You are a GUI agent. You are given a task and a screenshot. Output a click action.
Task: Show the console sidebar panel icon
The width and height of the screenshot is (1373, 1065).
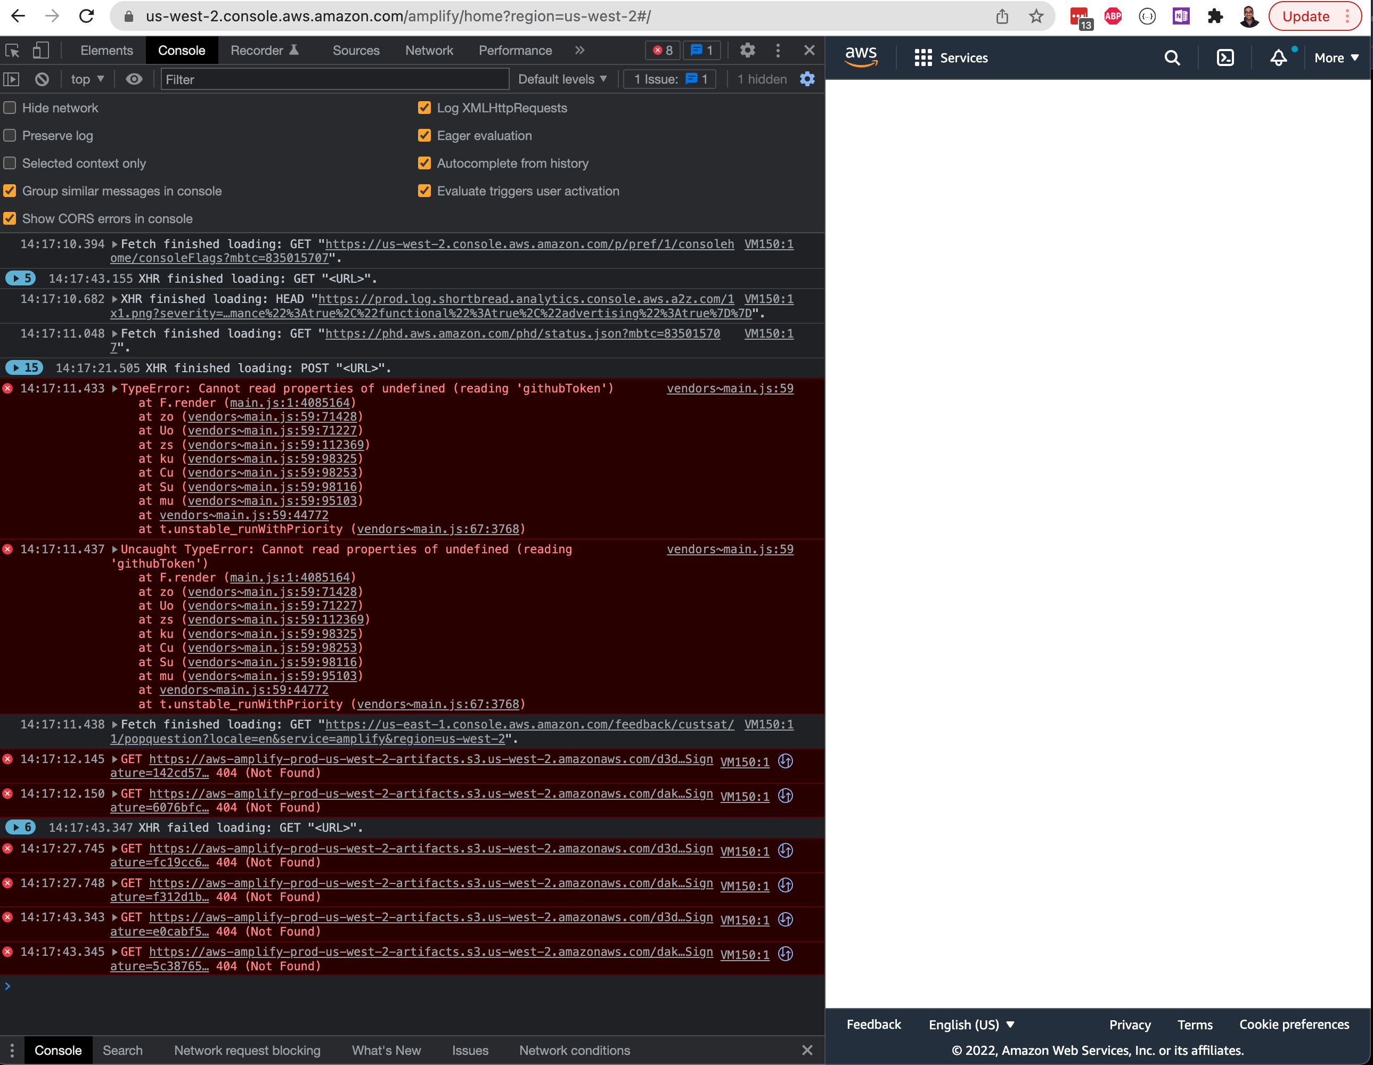tap(12, 79)
